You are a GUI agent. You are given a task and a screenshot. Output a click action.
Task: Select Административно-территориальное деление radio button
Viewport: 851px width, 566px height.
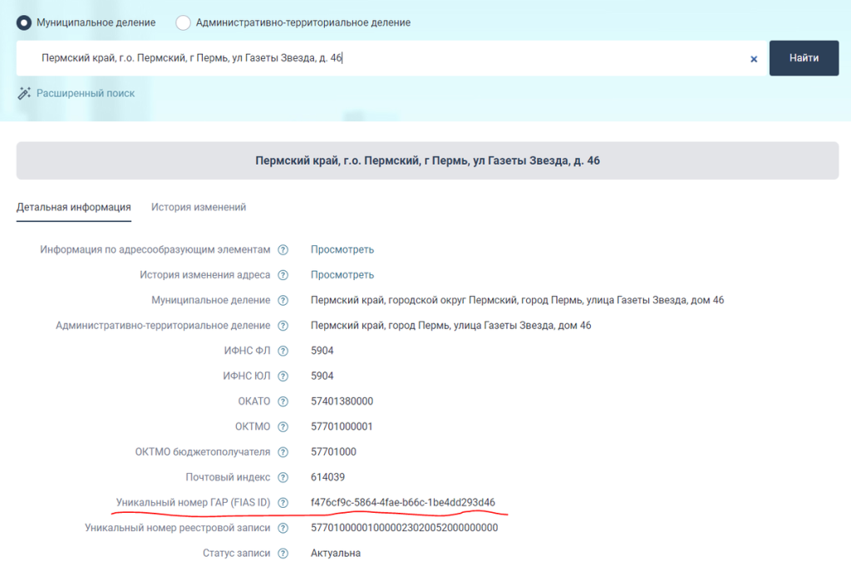(x=184, y=22)
